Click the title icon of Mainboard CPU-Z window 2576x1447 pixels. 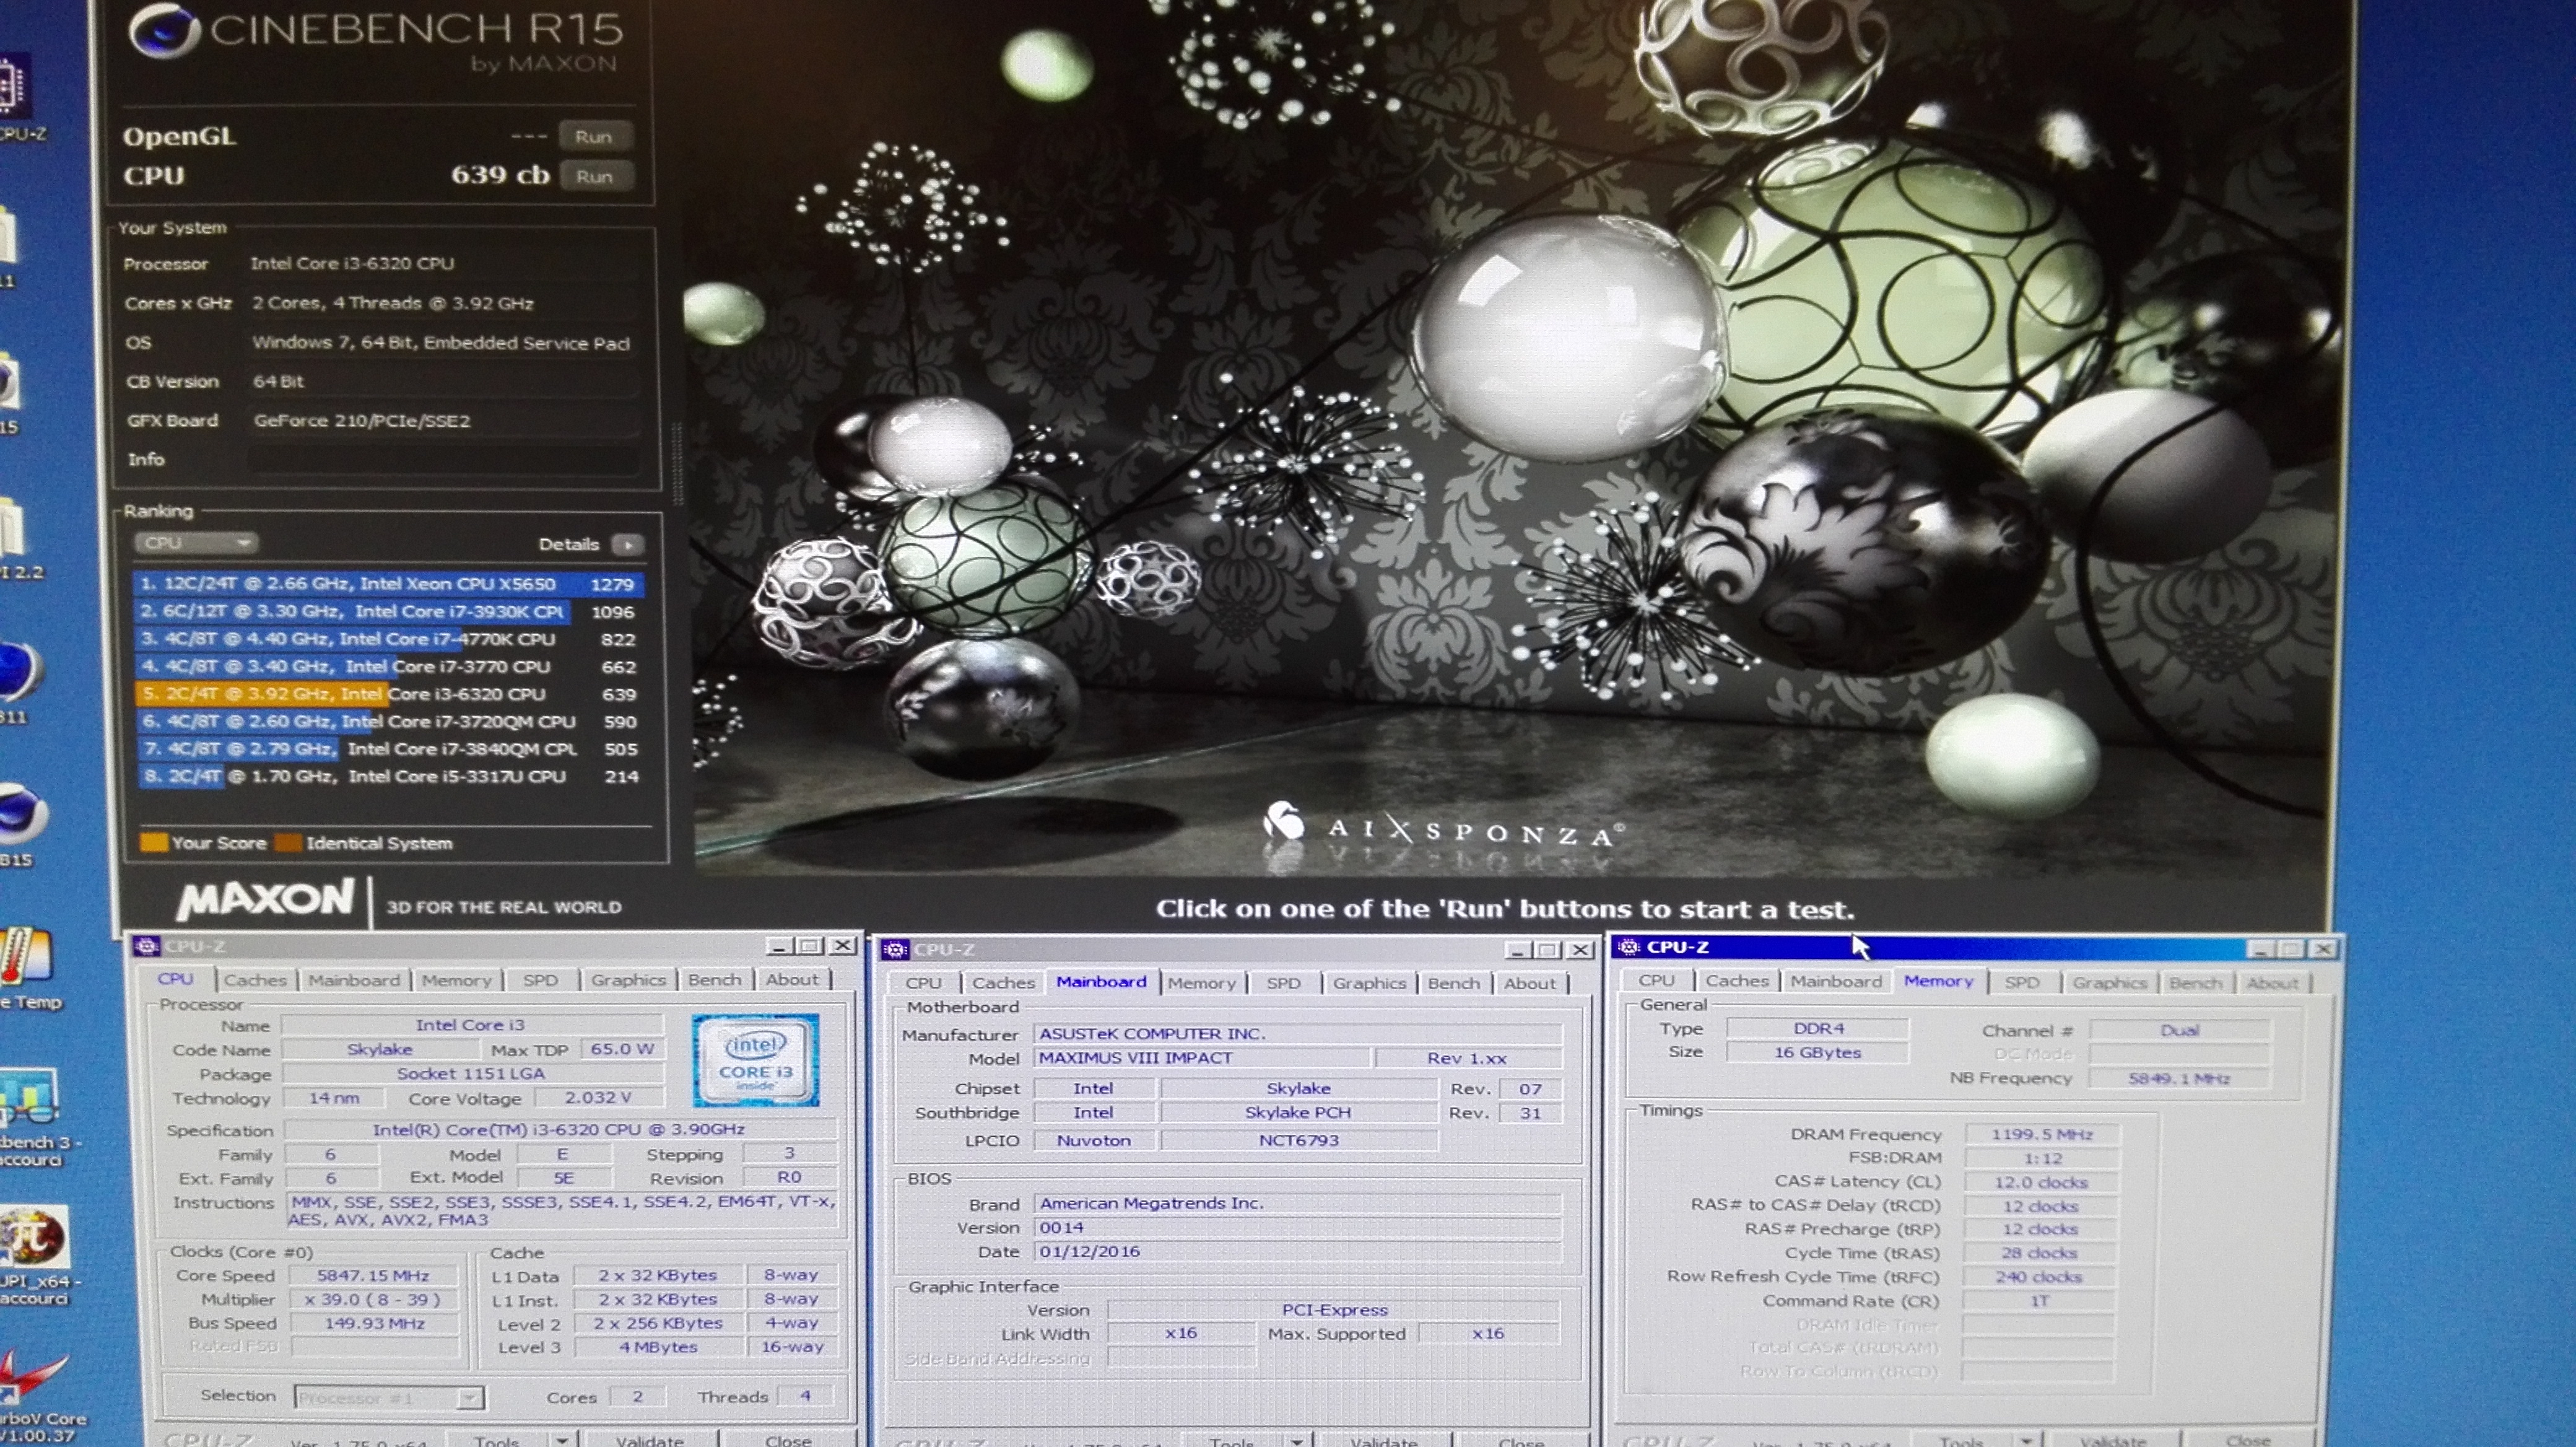(x=895, y=949)
